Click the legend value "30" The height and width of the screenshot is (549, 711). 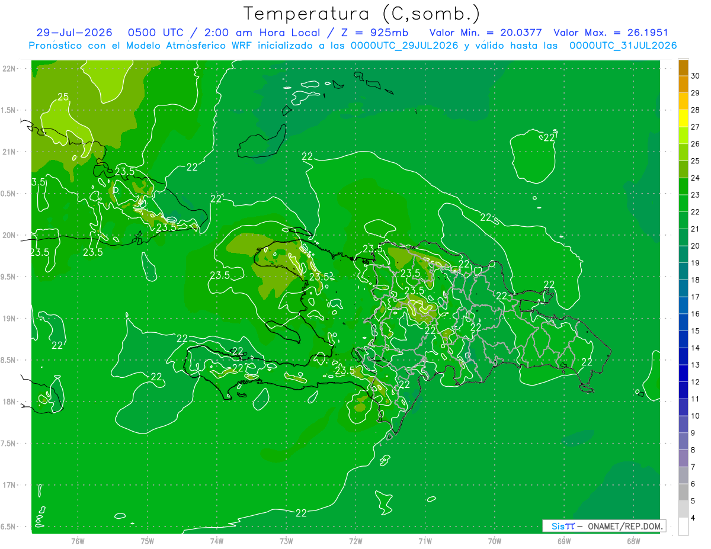pos(696,76)
